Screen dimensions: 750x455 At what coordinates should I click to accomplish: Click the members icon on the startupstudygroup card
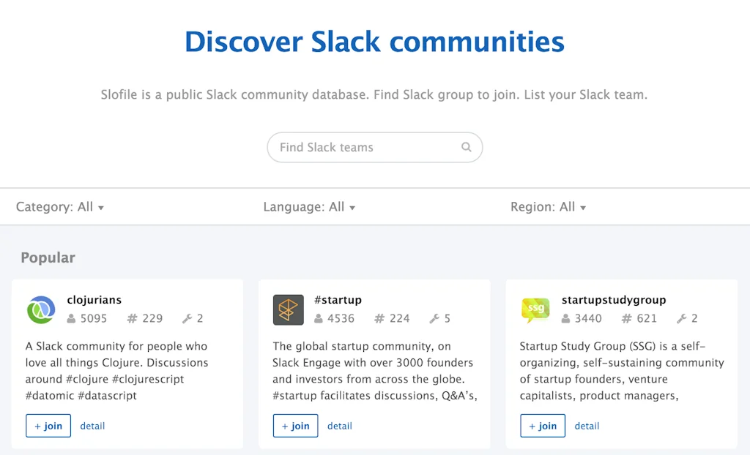[x=567, y=318]
